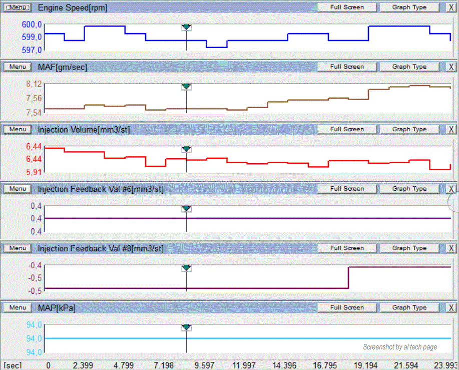Click the green cursor marker on MAF graph
The height and width of the screenshot is (370, 459).
pyautogui.click(x=187, y=87)
